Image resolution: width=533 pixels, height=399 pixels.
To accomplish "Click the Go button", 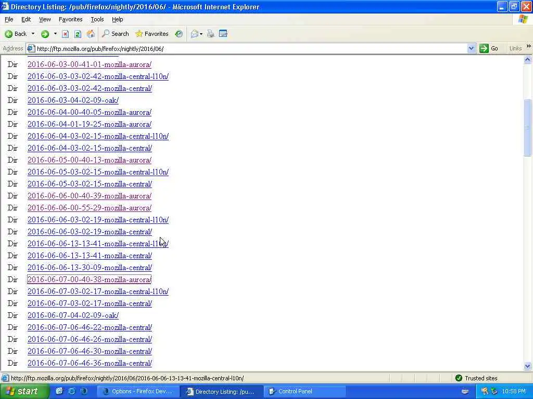I will click(489, 48).
